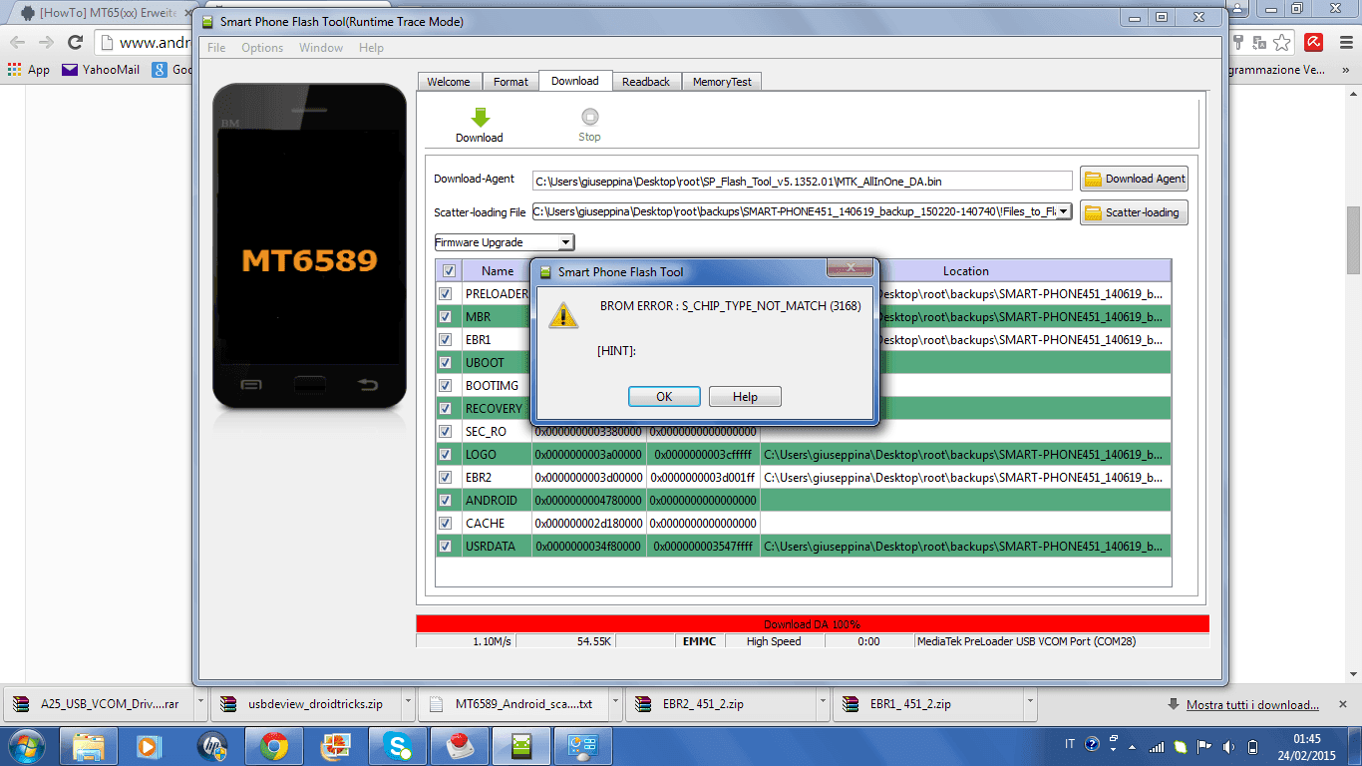
Task: Click the green Download arrow icon
Action: point(480,118)
